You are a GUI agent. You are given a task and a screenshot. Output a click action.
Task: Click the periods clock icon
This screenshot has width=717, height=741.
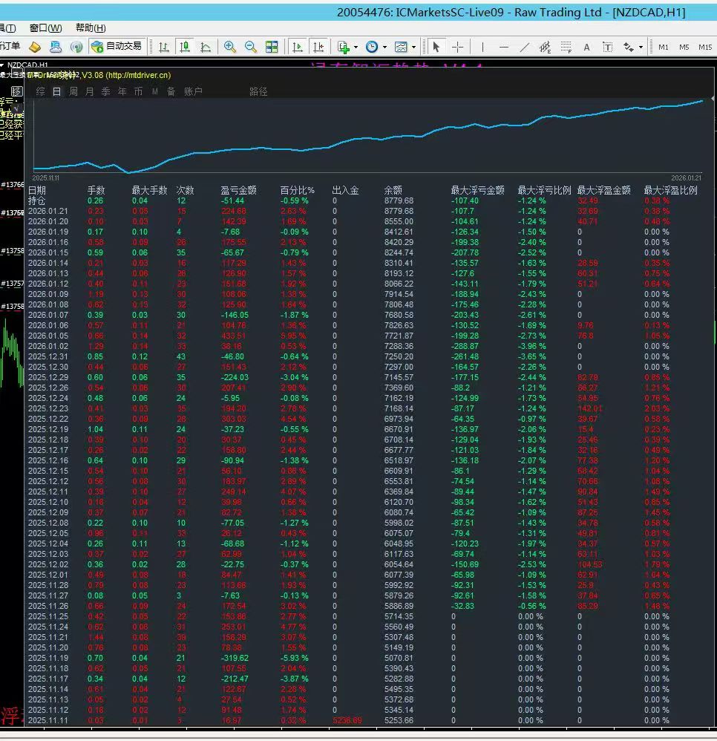372,47
